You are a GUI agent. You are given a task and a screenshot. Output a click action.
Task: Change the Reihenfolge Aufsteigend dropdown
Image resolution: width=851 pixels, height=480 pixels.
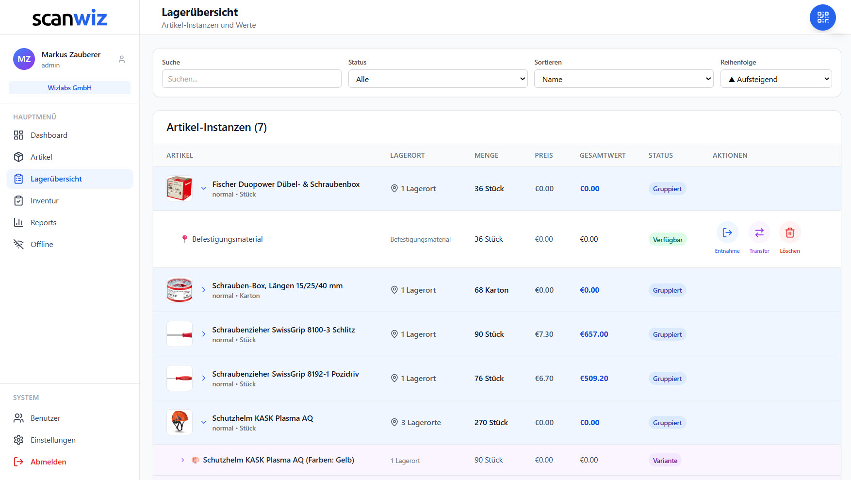(x=776, y=79)
